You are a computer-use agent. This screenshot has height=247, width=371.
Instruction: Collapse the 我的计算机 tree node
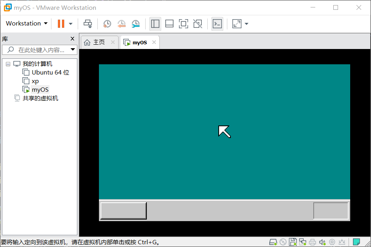click(x=8, y=64)
